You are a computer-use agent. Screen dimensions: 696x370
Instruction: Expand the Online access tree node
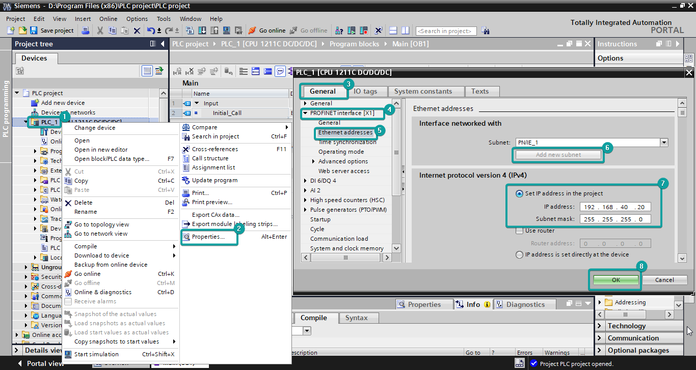17,335
